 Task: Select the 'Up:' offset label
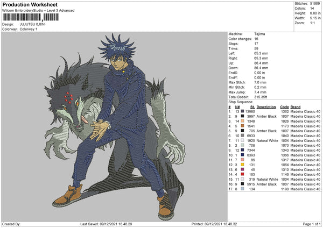(231, 63)
